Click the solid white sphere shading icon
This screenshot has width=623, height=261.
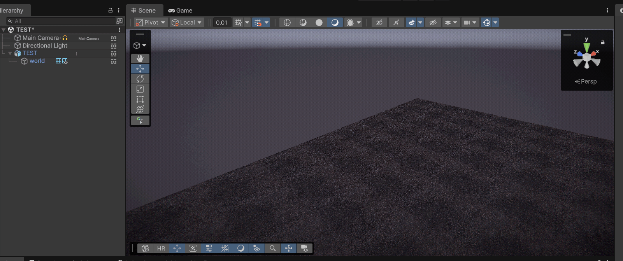(x=319, y=23)
